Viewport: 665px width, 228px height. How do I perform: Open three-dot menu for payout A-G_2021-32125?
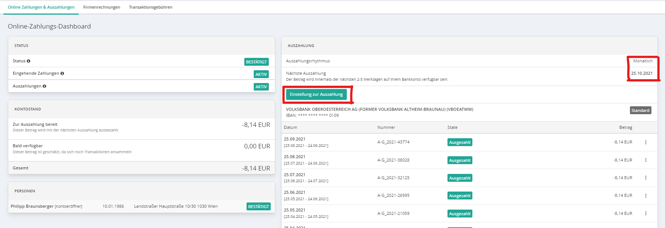[x=646, y=178]
